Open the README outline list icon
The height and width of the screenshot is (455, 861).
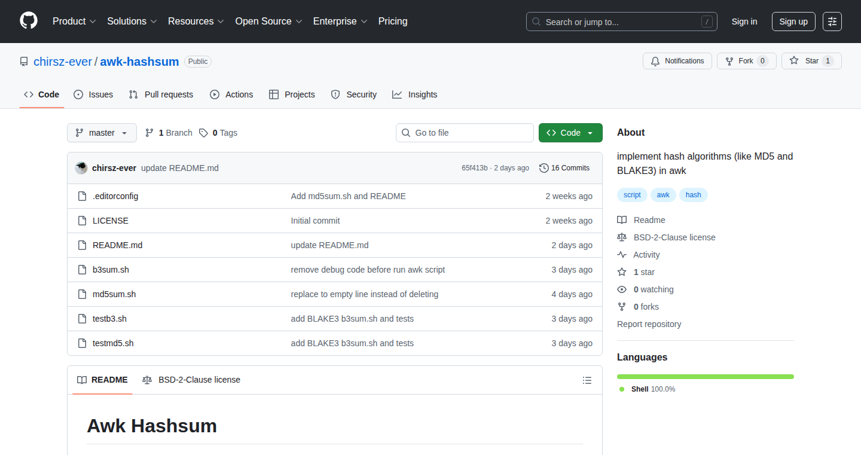pyautogui.click(x=587, y=380)
